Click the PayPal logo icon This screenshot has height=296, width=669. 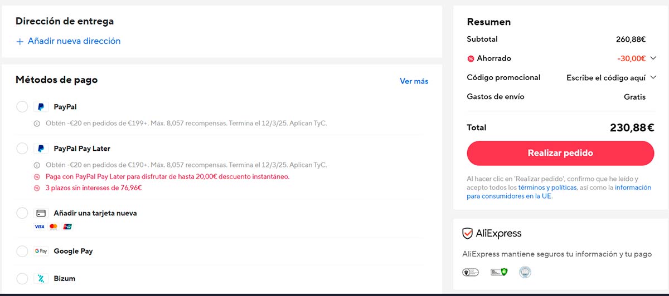tap(41, 107)
